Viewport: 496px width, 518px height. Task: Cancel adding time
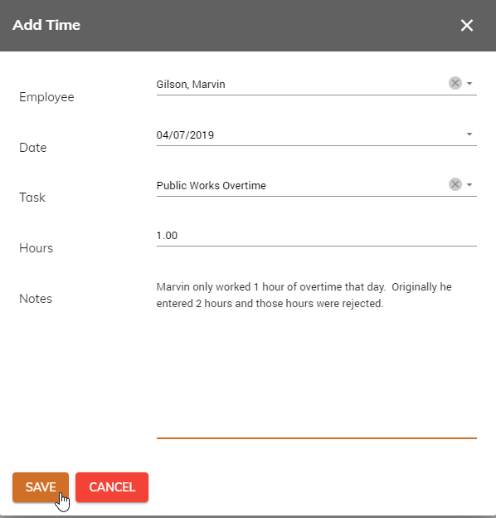tap(112, 487)
